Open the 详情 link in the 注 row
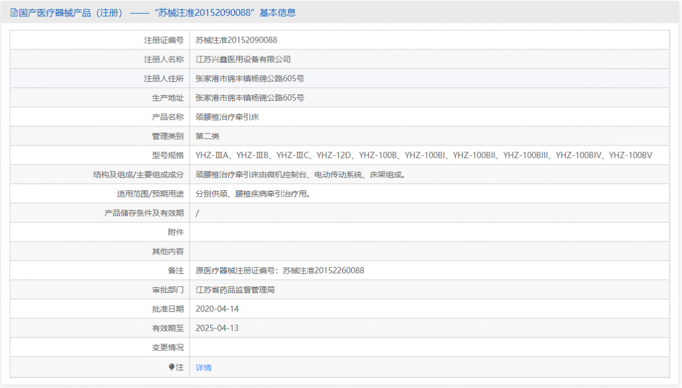Image resolution: width=682 pixels, height=388 pixels. tap(203, 368)
